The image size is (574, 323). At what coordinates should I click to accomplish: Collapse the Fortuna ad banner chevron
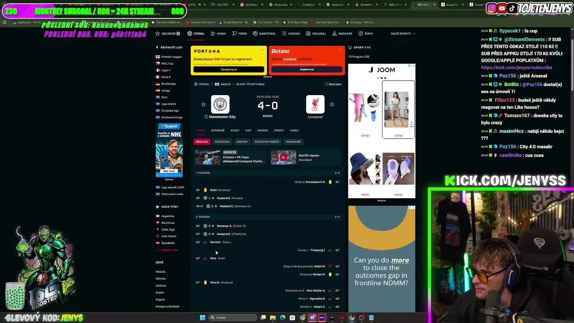[262, 50]
